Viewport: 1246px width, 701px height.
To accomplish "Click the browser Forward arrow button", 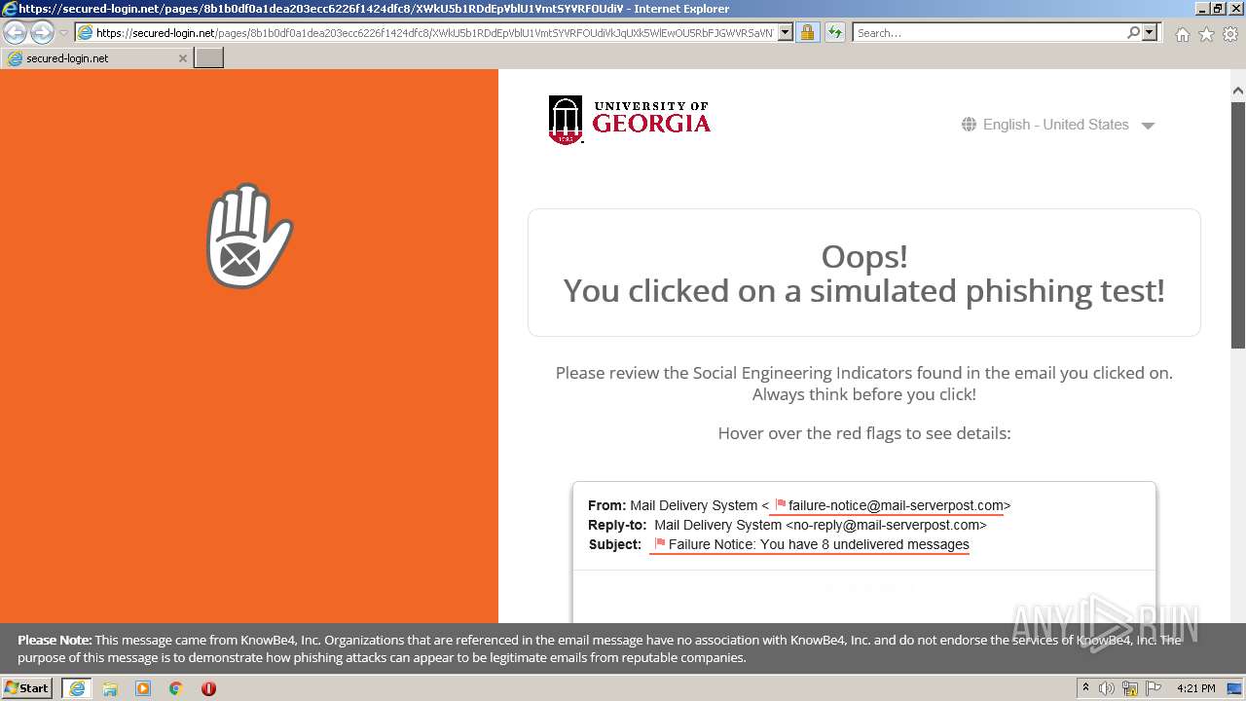I will coord(42,33).
